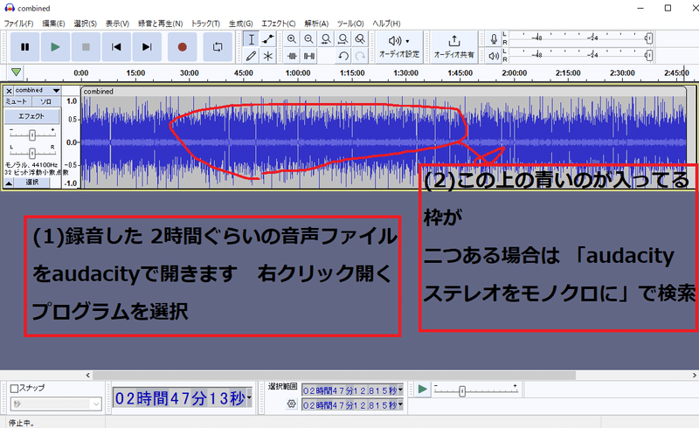
Task: Open selection start time format dropdown
Action: tap(400, 390)
